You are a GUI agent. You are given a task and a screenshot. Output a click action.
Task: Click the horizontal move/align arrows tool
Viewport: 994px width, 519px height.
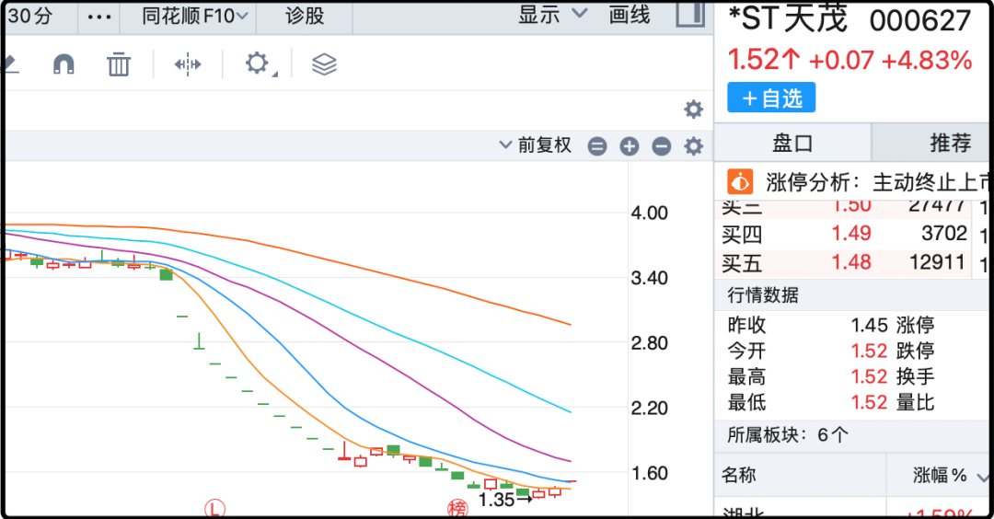pos(188,64)
